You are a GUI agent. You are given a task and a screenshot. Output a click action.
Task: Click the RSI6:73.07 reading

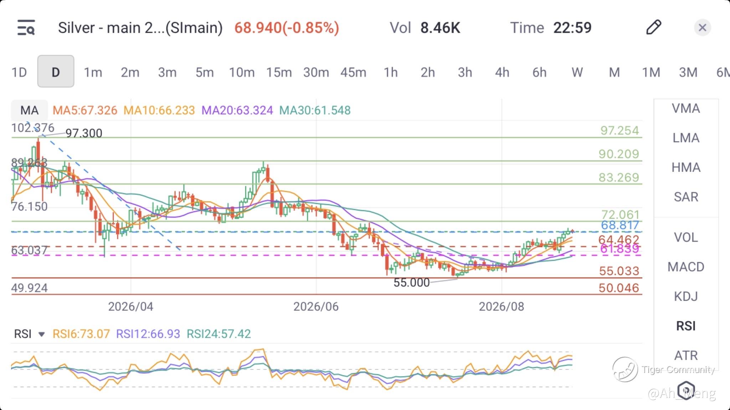pos(81,334)
